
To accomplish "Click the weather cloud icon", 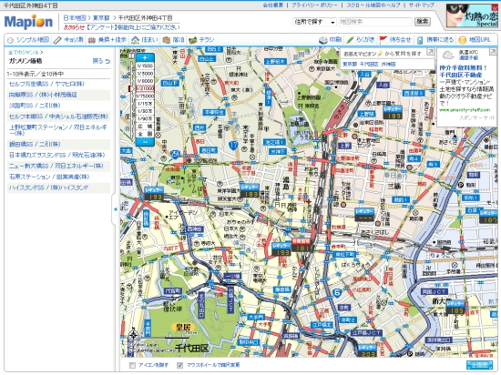I will [448, 56].
